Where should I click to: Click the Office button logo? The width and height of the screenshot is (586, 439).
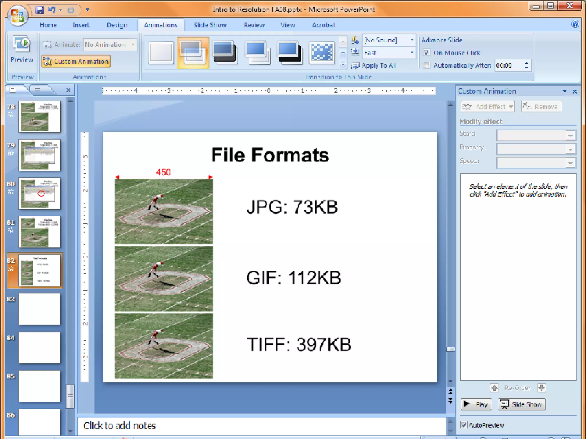[x=17, y=15]
